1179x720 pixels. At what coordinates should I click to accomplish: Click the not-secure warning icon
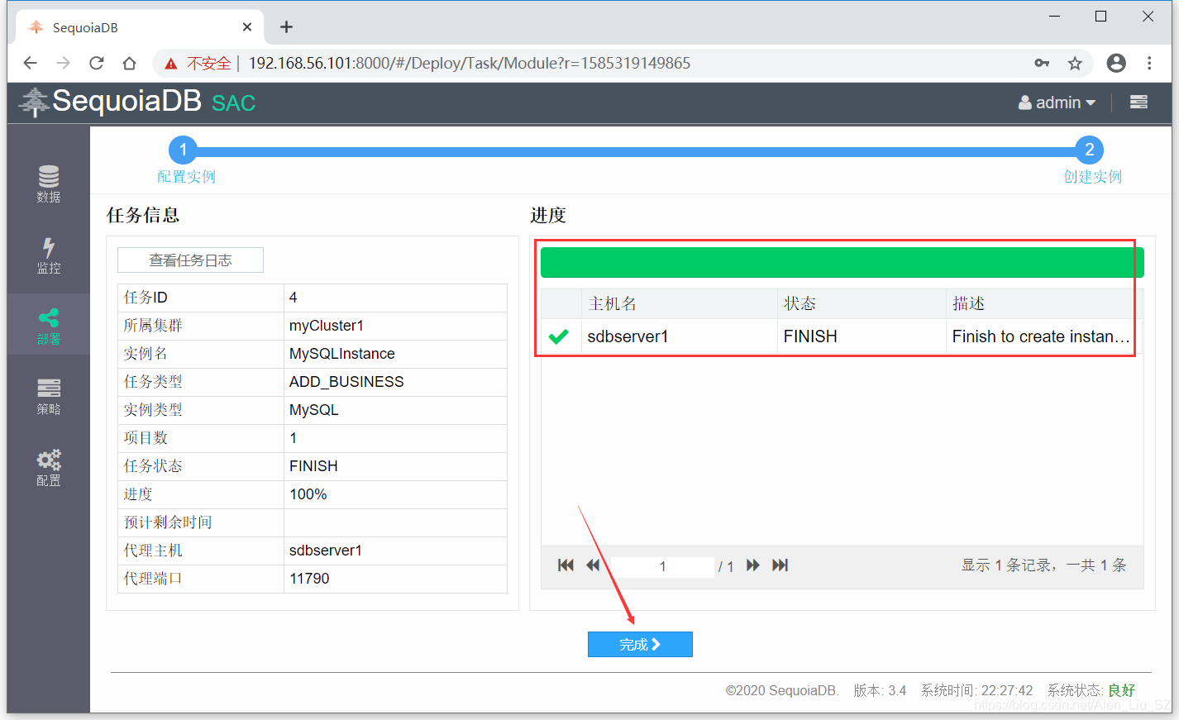pos(171,64)
